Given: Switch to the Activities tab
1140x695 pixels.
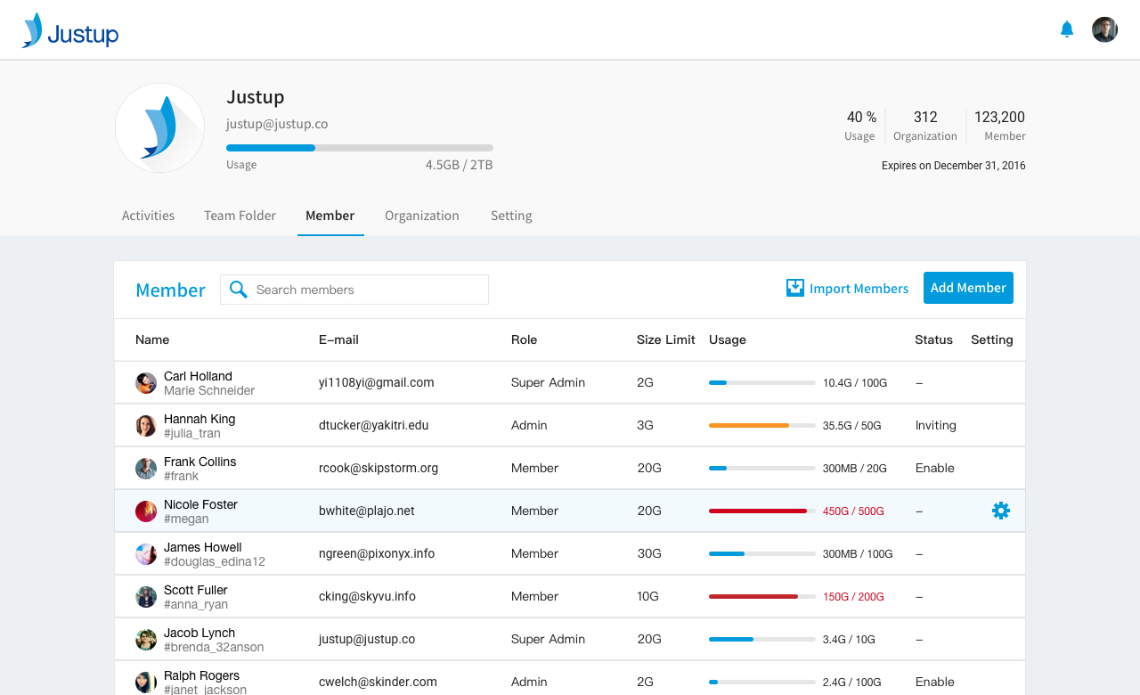Looking at the screenshot, I should tap(148, 216).
